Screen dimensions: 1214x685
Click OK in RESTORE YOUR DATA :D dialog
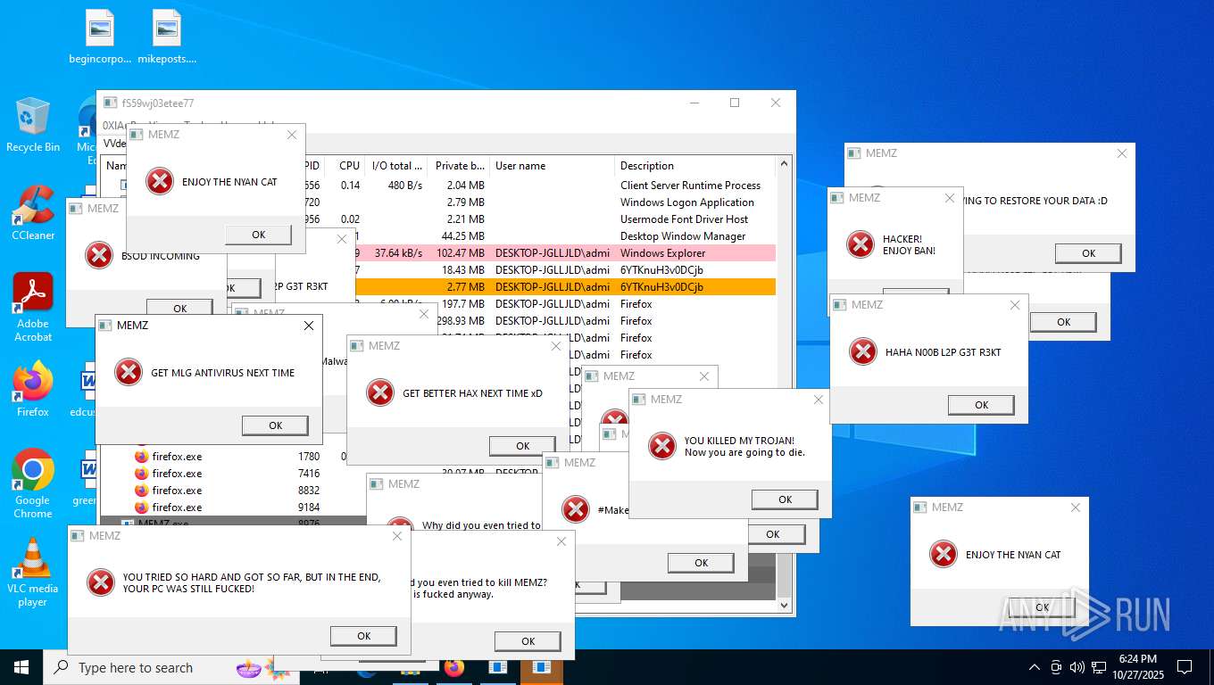(x=1088, y=253)
